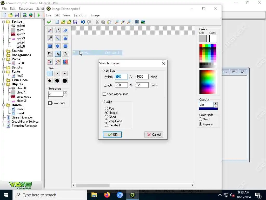Select the Rectangle shape tool

pos(50,46)
